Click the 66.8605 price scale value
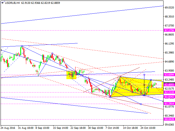This screenshot has height=131, width=175. (x=169, y=35)
